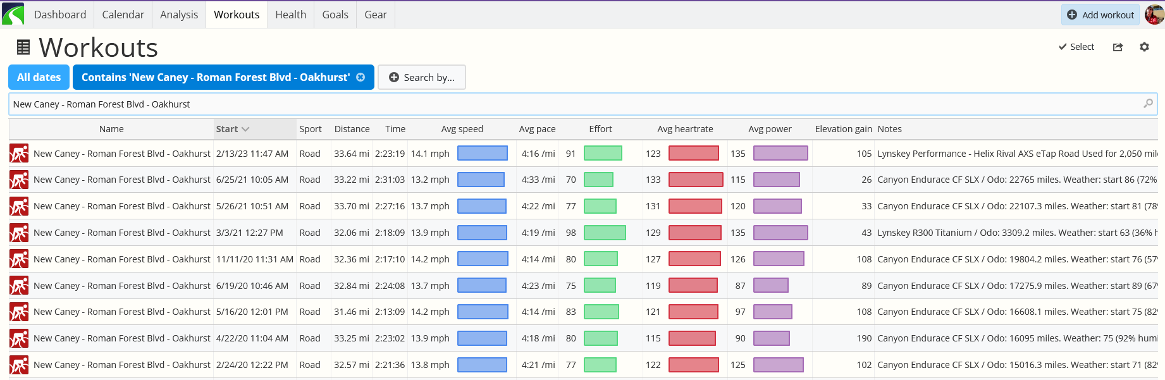Open the user profile avatar

[x=1154, y=15]
